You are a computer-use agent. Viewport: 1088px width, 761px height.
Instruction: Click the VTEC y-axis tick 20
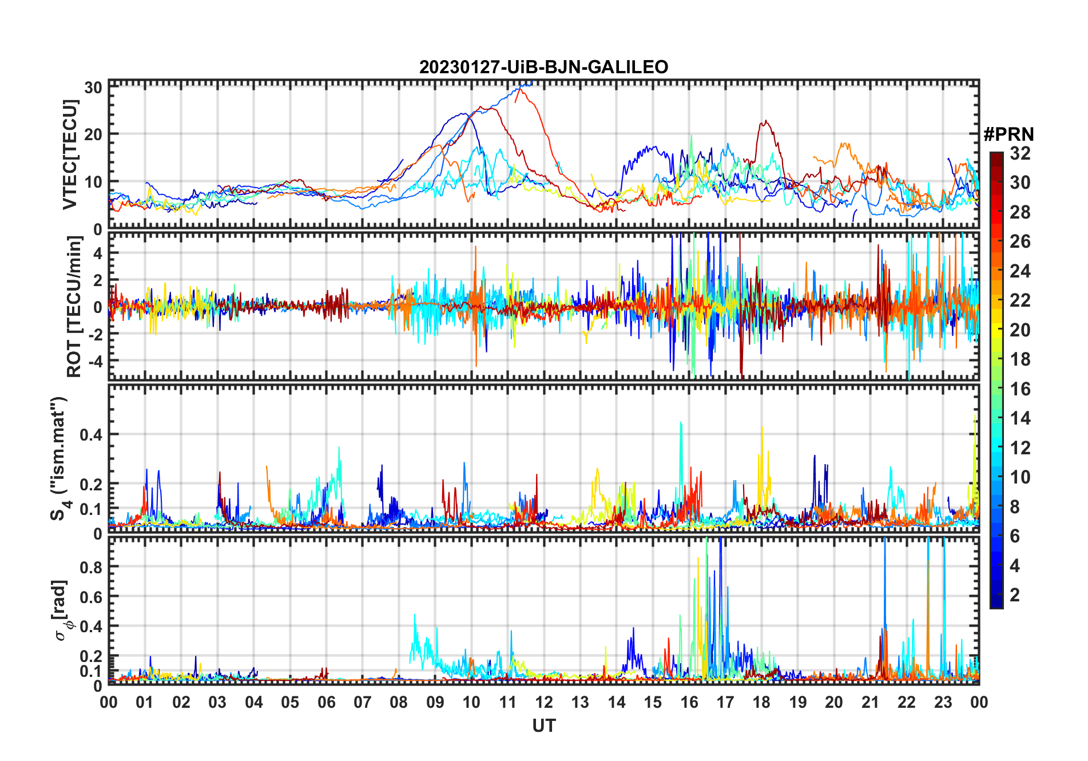click(93, 134)
